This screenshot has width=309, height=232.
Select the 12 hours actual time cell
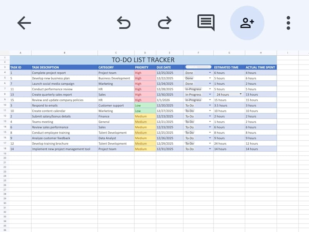pyautogui.click(x=261, y=143)
